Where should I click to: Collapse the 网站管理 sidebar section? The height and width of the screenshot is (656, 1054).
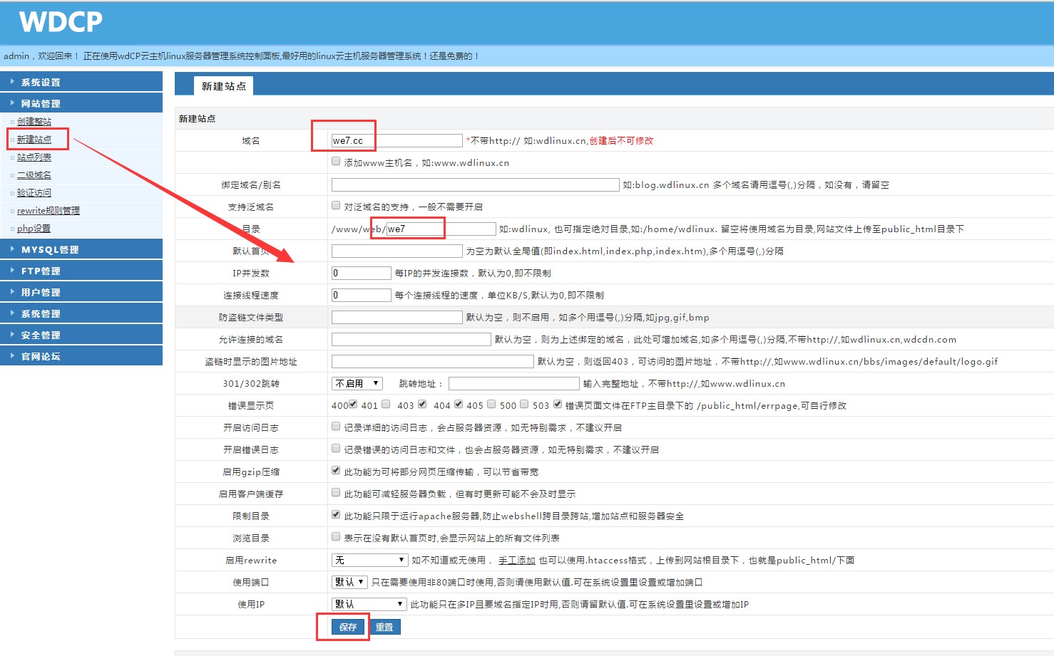coord(81,103)
